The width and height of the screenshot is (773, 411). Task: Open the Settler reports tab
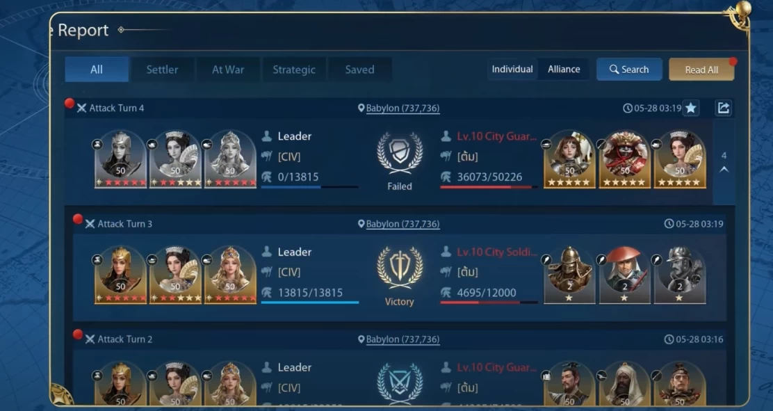[162, 70]
